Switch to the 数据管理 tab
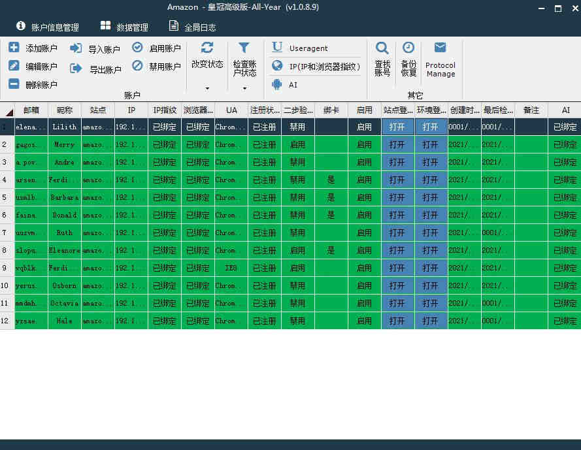This screenshot has width=581, height=450. (124, 27)
